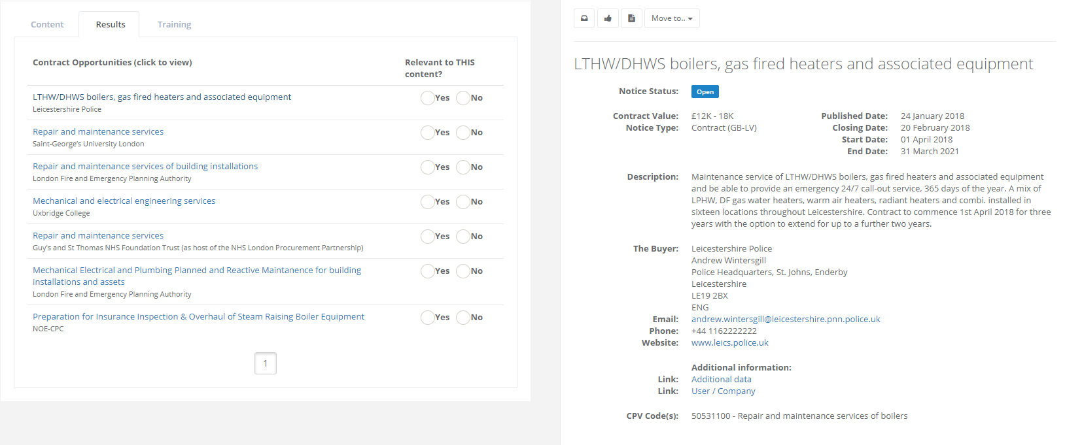Select No for Saint-George's University repair services

coord(463,133)
